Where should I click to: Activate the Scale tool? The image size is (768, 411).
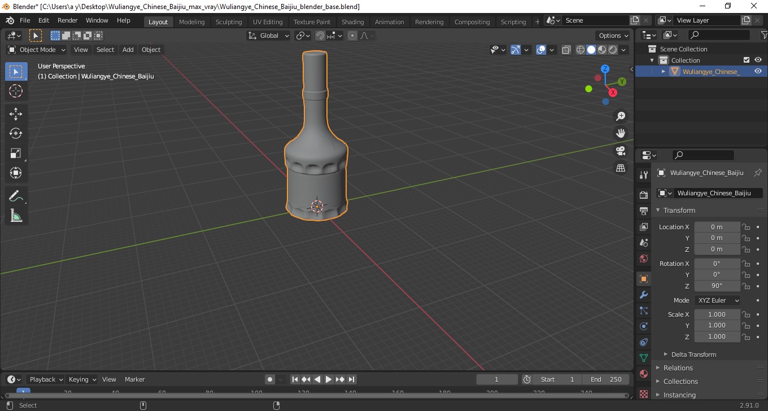tap(16, 153)
